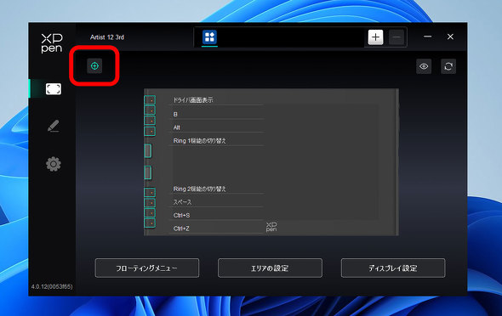
Task: Click the grey minus remove-application button
Action: tap(396, 37)
